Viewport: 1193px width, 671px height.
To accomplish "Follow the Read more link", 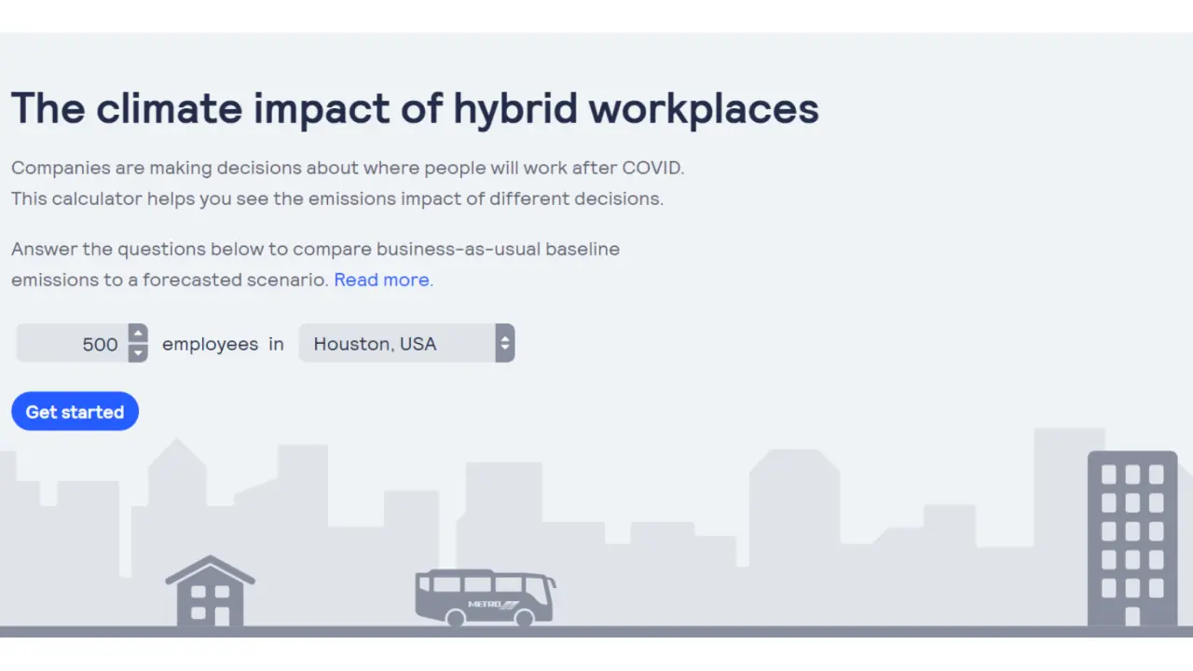I will click(381, 280).
